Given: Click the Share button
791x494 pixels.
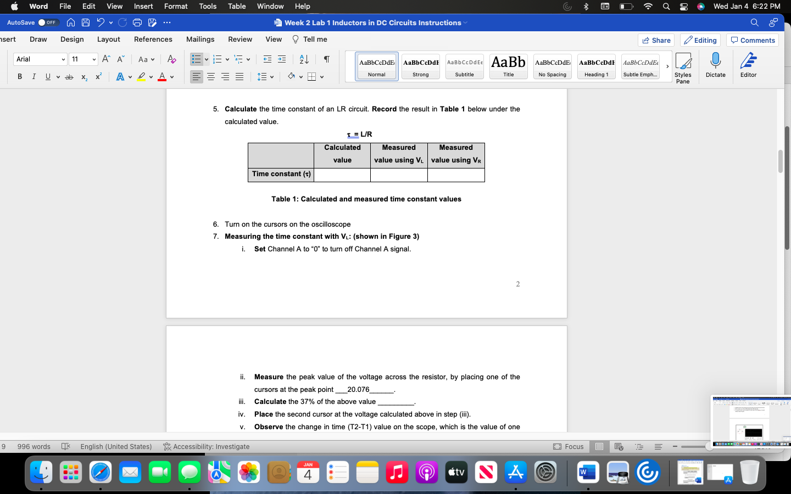Looking at the screenshot, I should (656, 40).
